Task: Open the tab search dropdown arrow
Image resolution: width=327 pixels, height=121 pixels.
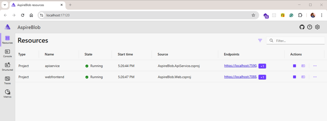Action: click(5, 5)
